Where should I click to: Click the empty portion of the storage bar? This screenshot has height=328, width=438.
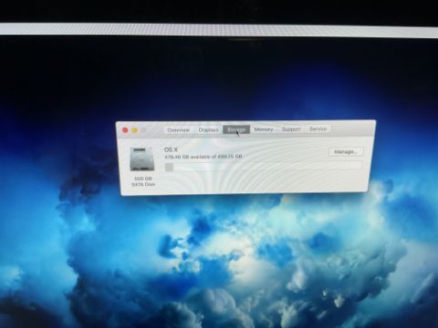(x=267, y=166)
